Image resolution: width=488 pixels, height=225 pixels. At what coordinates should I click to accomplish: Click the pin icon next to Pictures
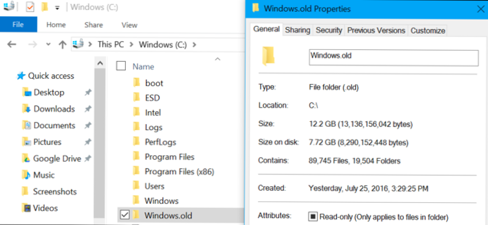click(x=88, y=142)
